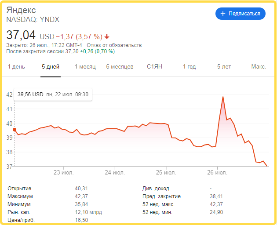277x225 pixels.
Task: Click the Y-axis label 42
Action: point(9,94)
